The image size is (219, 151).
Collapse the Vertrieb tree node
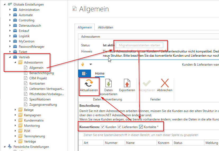(x=10, y=57)
